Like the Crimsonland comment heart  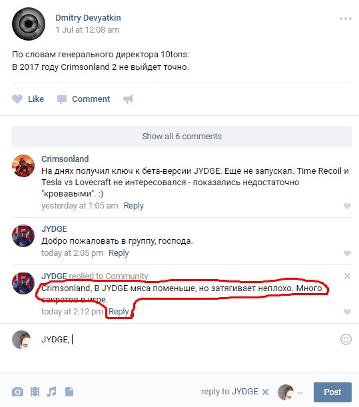pyautogui.click(x=347, y=206)
